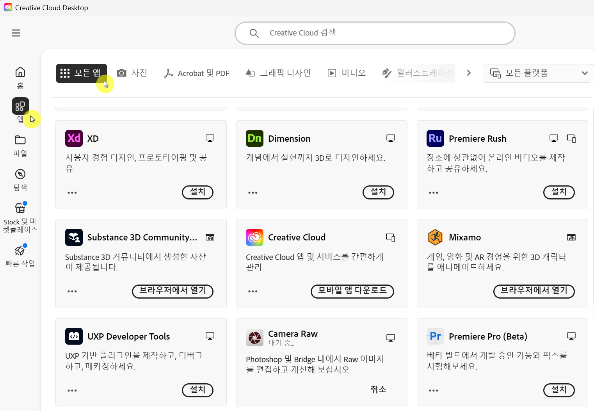The image size is (594, 411).
Task: Open more options on UXP Developer Tools card
Action: pos(72,390)
